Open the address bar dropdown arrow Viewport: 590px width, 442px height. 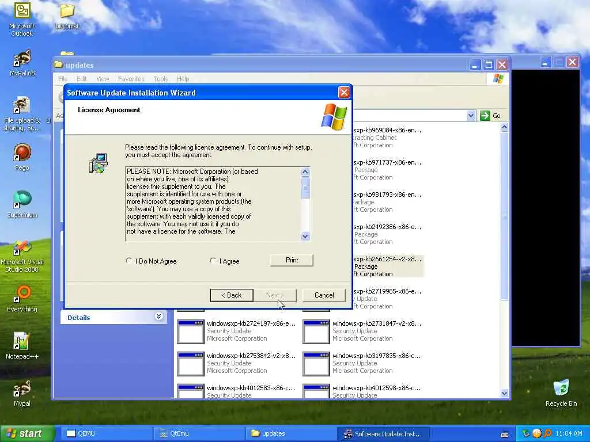click(x=471, y=116)
